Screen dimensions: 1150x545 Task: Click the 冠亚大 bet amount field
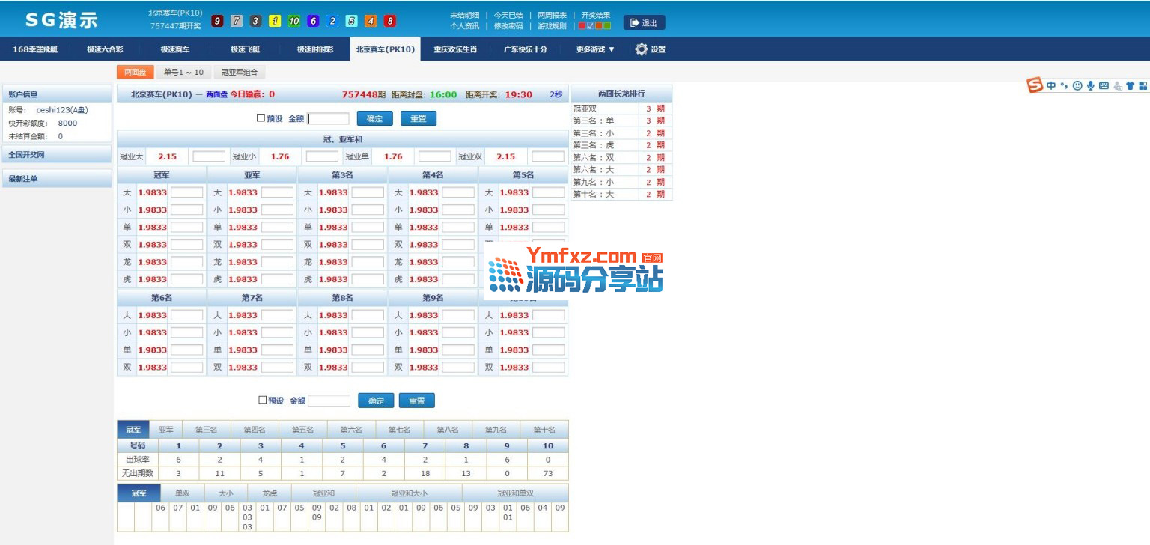click(x=209, y=156)
